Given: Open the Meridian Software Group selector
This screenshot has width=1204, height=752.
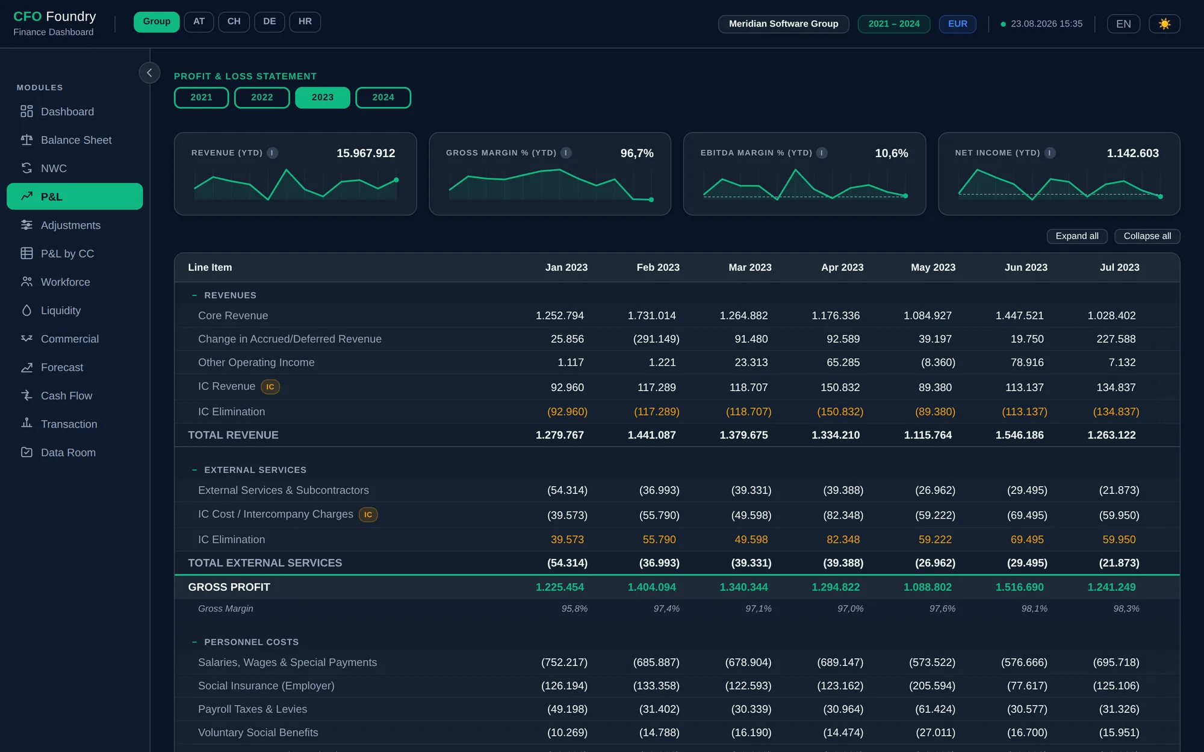Looking at the screenshot, I should tap(783, 24).
